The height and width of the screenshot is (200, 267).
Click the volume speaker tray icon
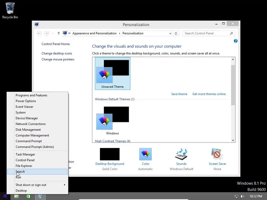[x=242, y=196]
